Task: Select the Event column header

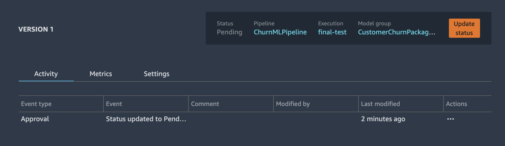Action: (114, 104)
